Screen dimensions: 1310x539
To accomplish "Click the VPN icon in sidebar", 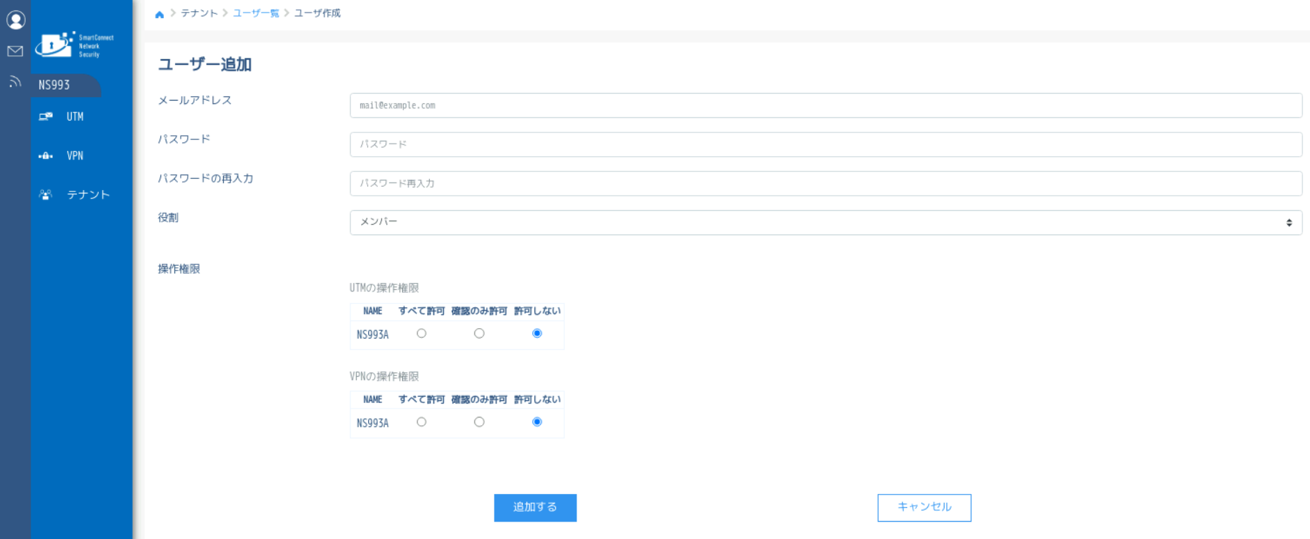I will point(46,156).
